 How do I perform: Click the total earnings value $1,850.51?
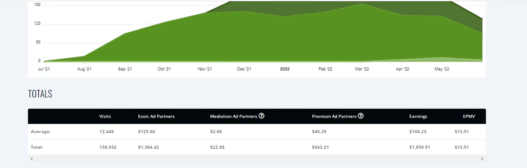(419, 147)
